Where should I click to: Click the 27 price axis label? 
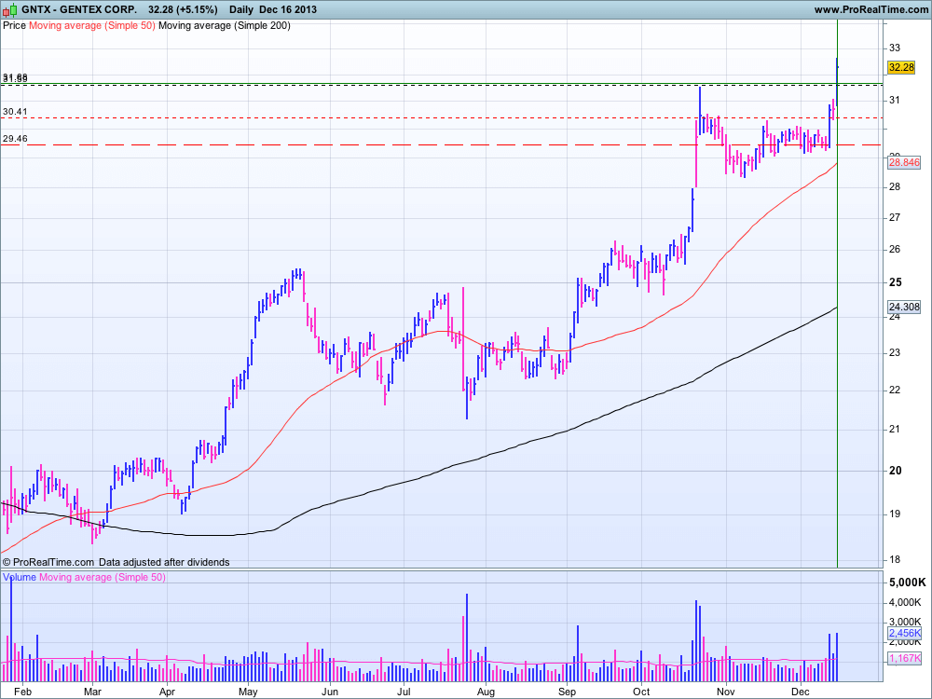895,217
